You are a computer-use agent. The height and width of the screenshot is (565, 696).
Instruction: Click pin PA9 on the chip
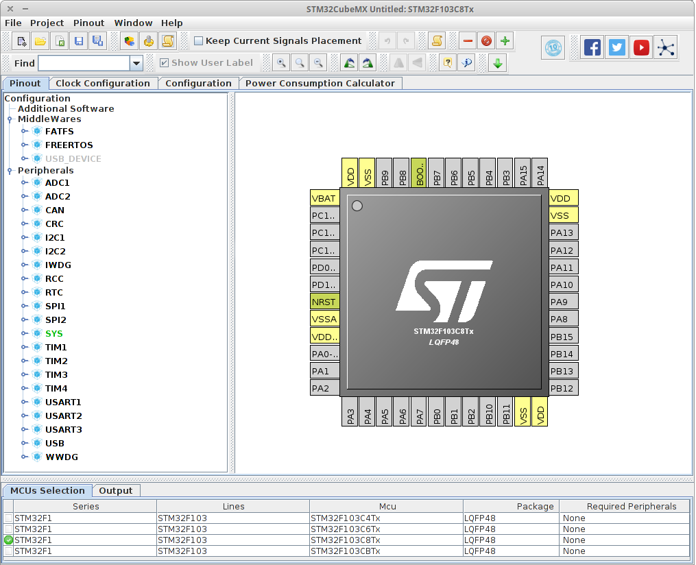(563, 302)
